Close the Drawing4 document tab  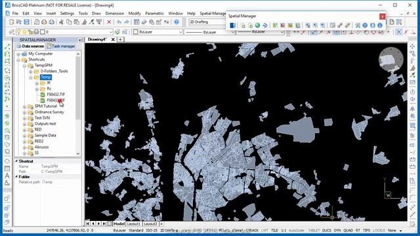[x=113, y=39]
